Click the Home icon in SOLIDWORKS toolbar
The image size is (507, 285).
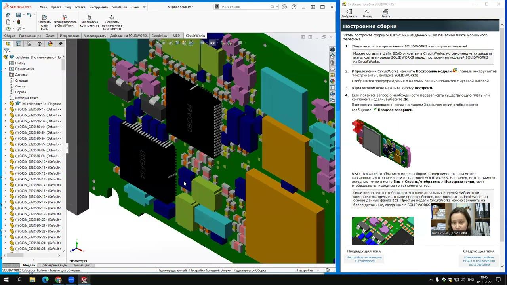click(8, 15)
